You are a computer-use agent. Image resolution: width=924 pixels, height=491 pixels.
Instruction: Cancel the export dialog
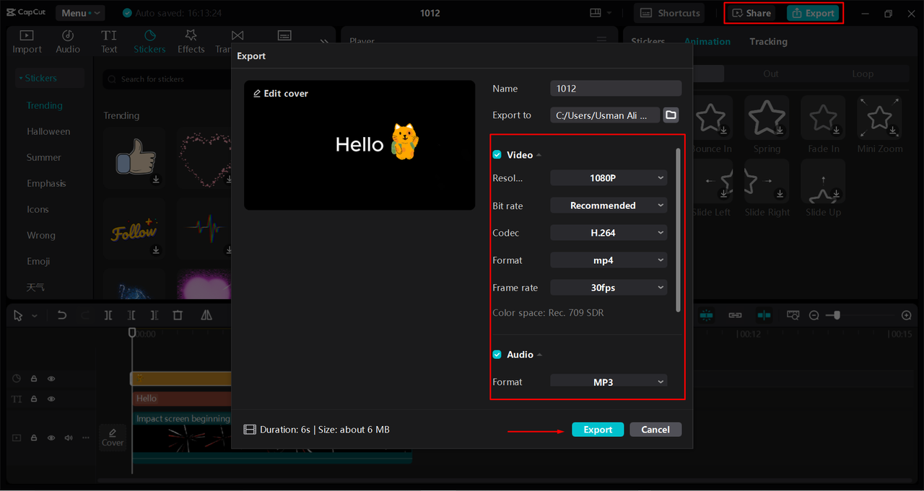point(655,430)
